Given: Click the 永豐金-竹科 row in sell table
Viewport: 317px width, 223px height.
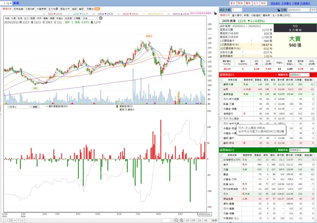Looking at the screenshot, I should click(x=266, y=179).
